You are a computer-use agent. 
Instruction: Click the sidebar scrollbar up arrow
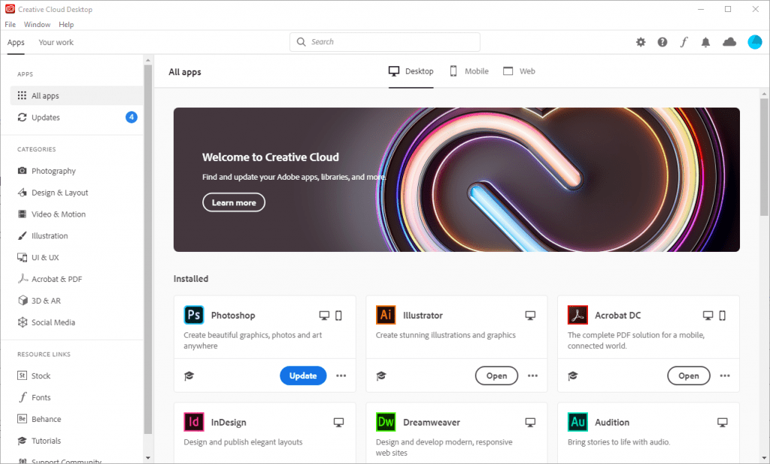[x=148, y=60]
